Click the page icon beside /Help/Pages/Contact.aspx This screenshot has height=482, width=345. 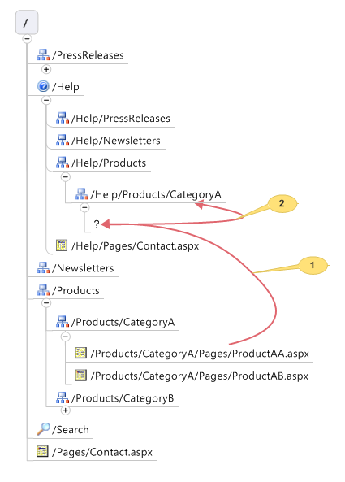pyautogui.click(x=62, y=245)
